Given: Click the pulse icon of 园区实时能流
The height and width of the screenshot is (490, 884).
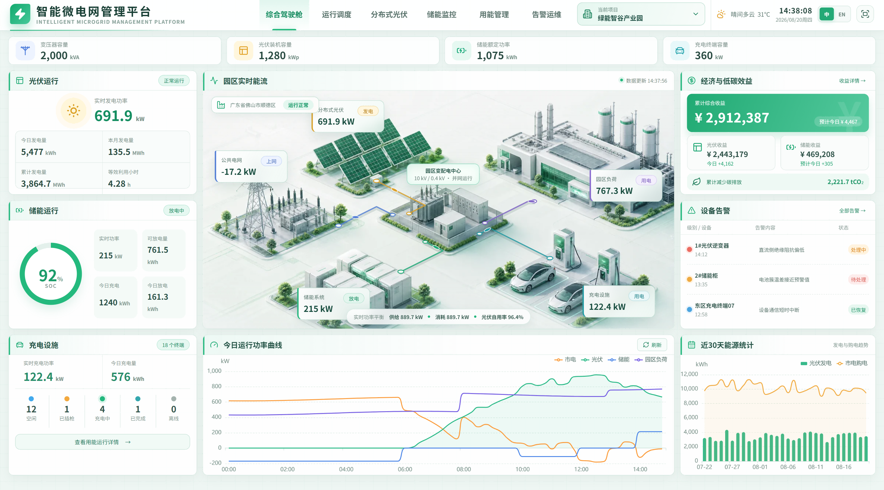Looking at the screenshot, I should 214,81.
